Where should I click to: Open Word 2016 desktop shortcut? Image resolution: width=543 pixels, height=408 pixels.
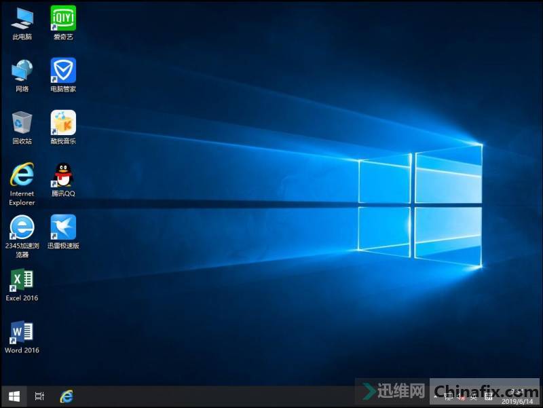pos(22,337)
